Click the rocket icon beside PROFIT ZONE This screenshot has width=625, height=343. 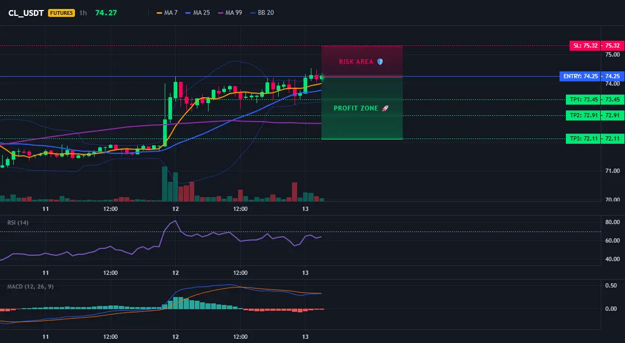[385, 108]
